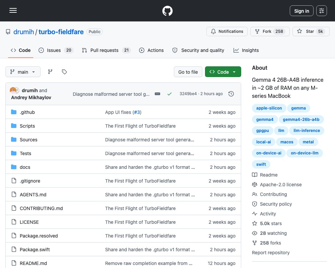Open README.md row 'Remove raw completion' commit
Screen dimensions: 335x268
(149, 263)
